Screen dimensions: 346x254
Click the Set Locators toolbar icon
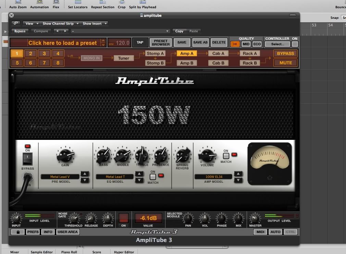pos(78,2)
